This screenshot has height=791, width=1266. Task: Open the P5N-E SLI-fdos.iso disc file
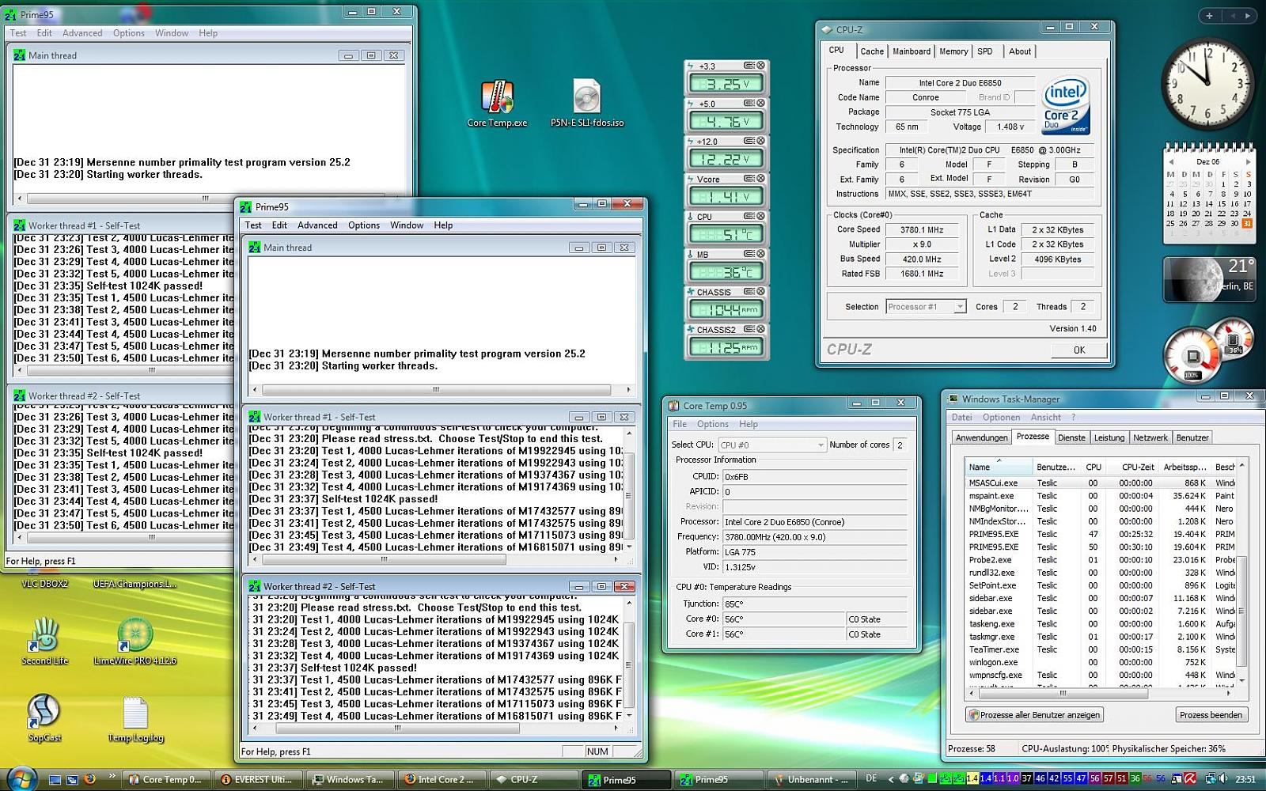587,104
